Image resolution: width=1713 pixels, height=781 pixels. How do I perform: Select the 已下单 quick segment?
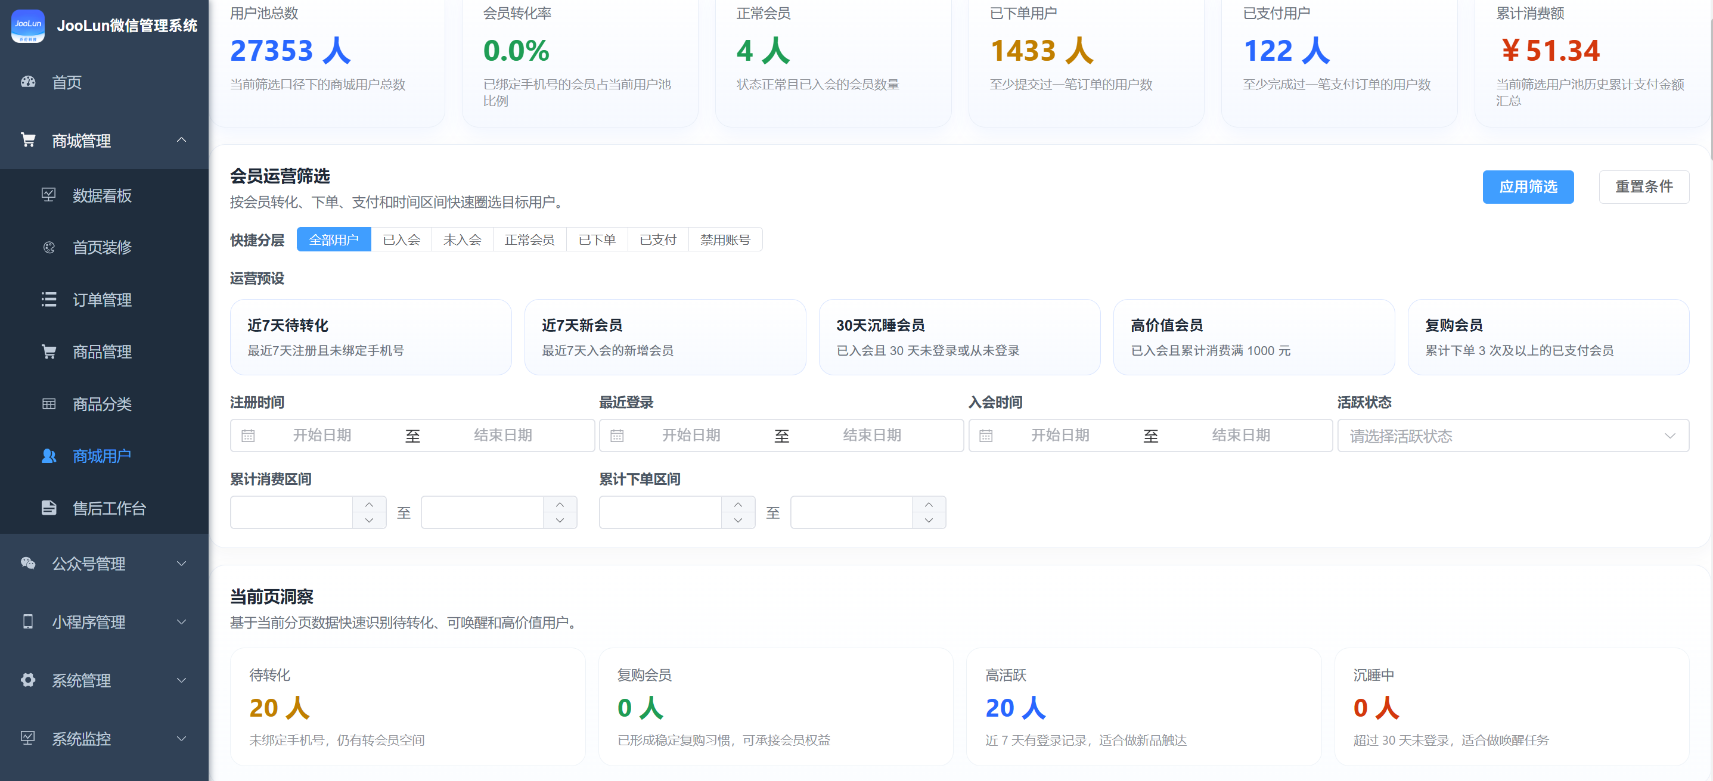coord(597,239)
